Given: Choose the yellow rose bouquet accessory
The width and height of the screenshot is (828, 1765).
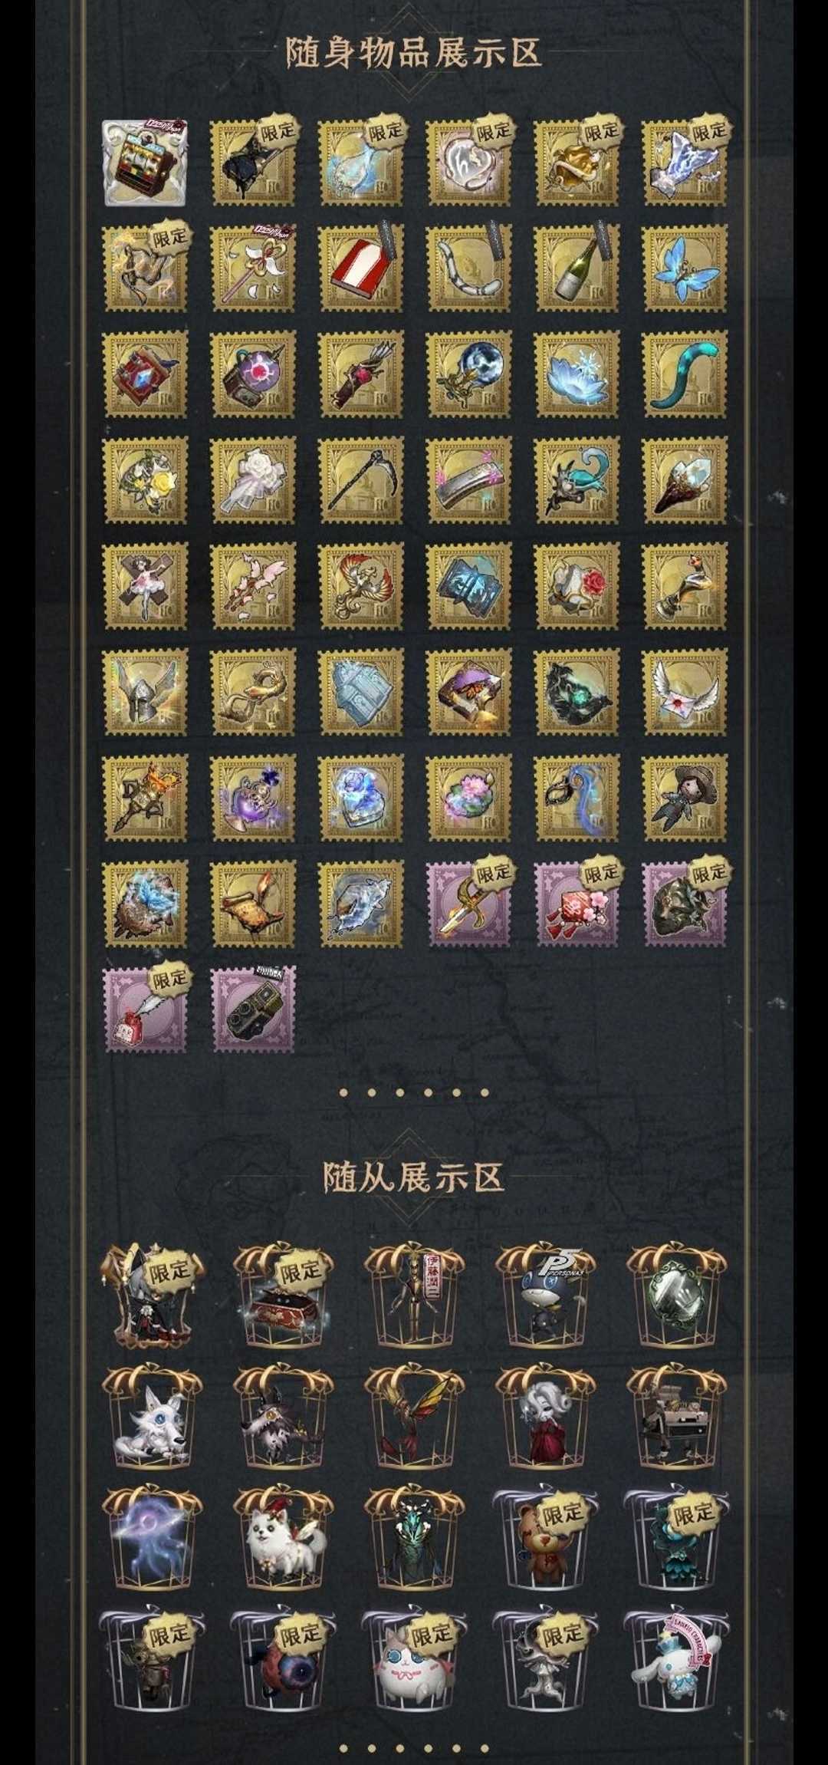Looking at the screenshot, I should tap(145, 480).
